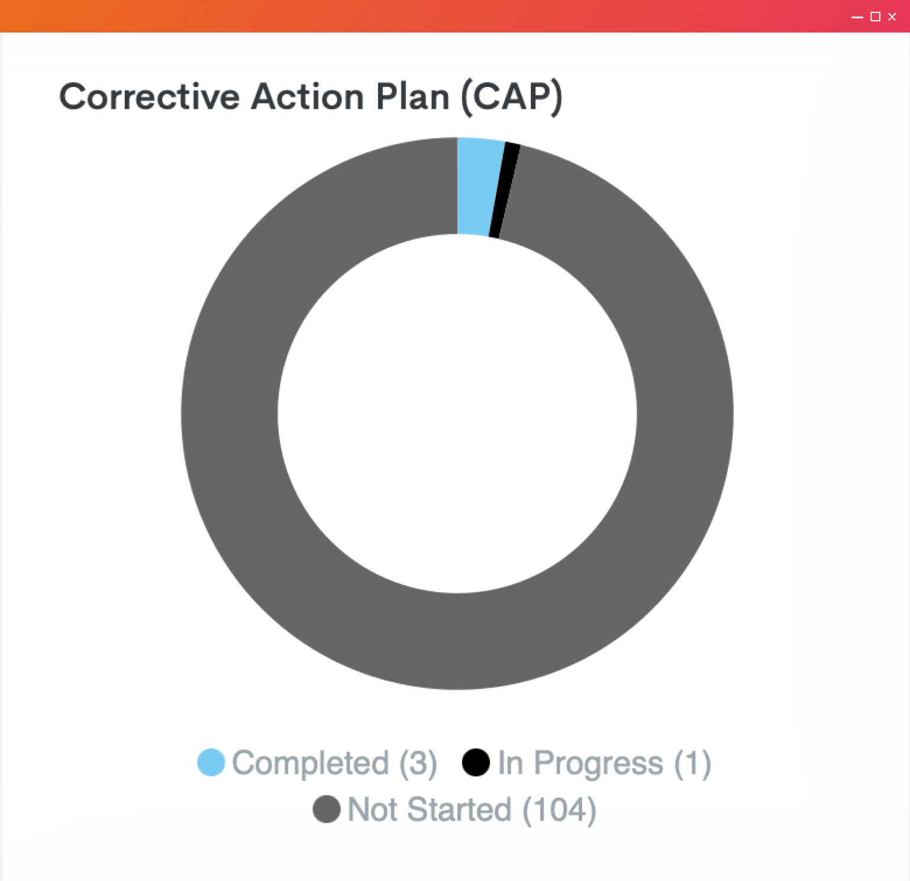The width and height of the screenshot is (910, 881).
Task: Click the white center of the donut chart
Action: pos(457,414)
